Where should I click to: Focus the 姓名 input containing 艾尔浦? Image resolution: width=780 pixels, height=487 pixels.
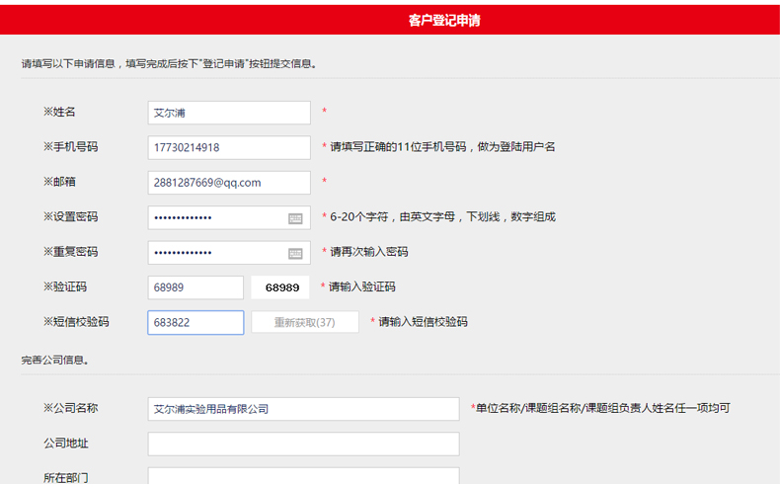point(229,113)
